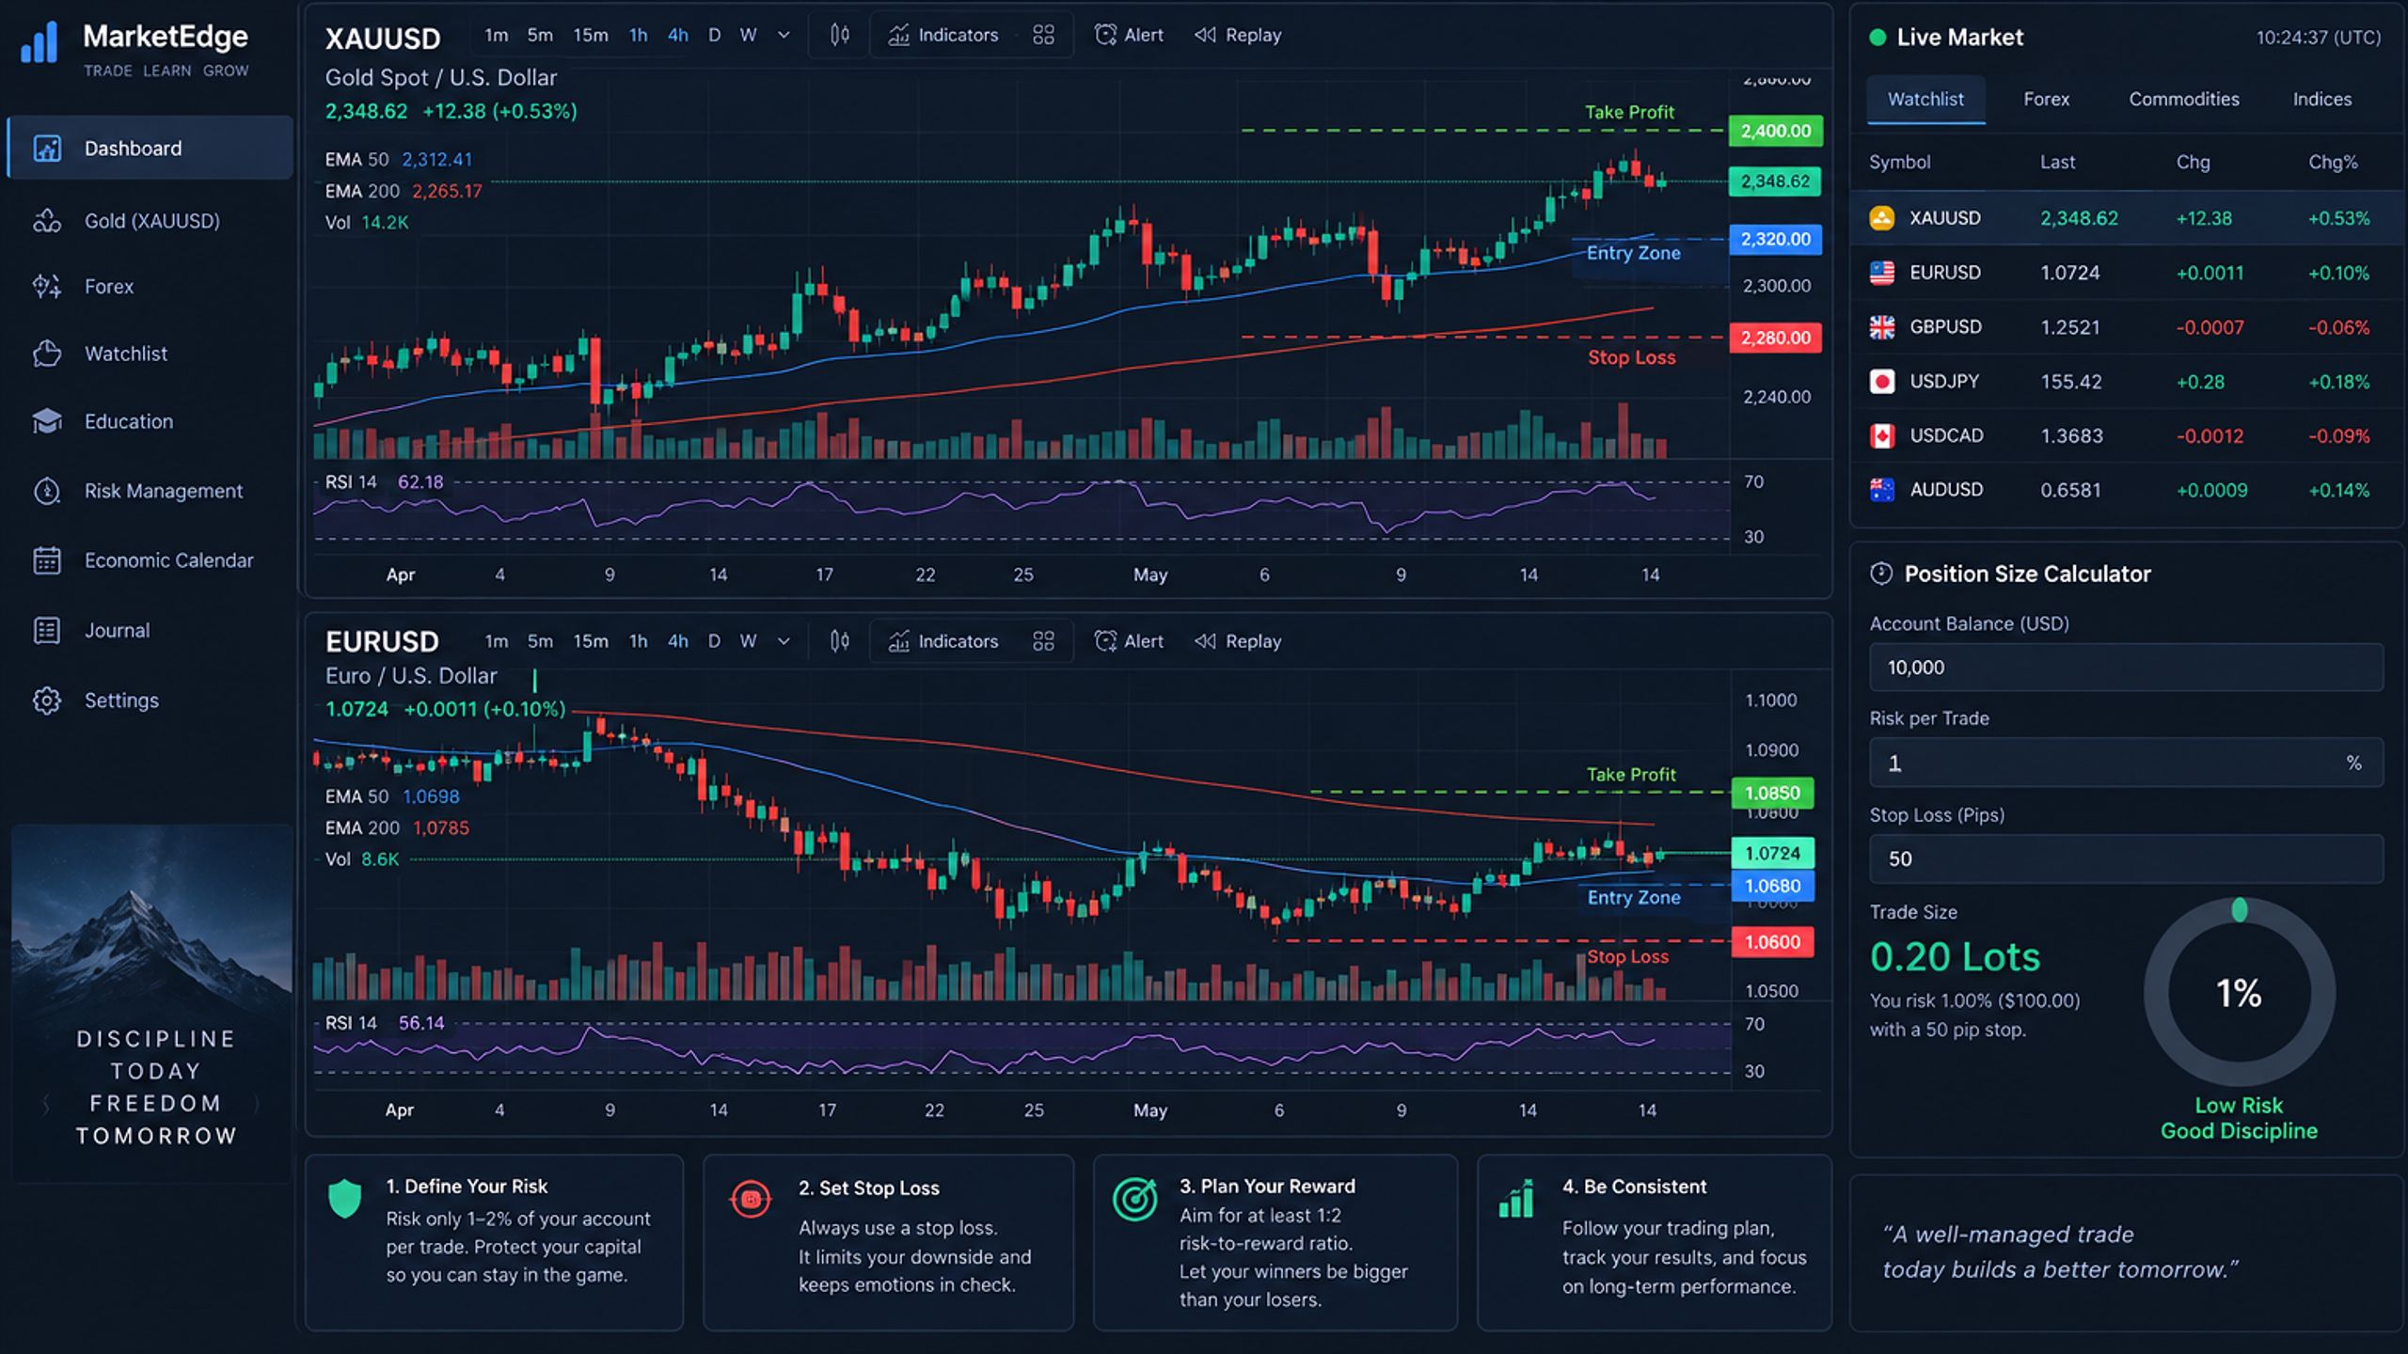Open Indicators menu on EURUSD chart

coord(943,641)
